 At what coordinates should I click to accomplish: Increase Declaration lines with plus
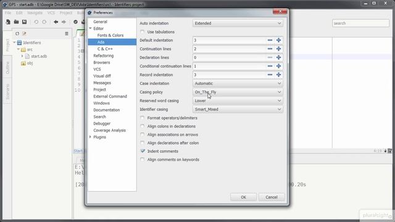pyautogui.click(x=278, y=57)
